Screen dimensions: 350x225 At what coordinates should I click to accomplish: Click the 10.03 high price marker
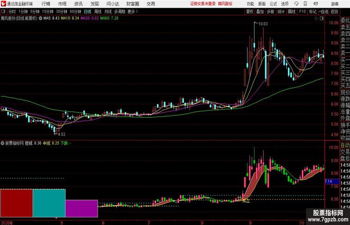tap(262, 24)
